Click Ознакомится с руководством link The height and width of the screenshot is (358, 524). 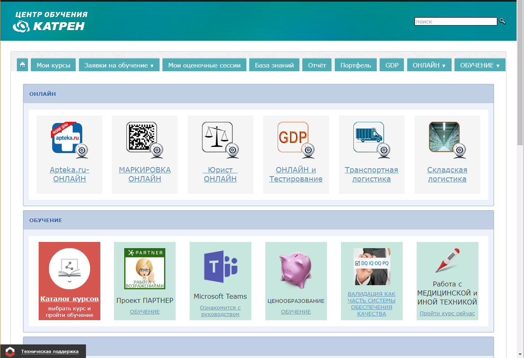pos(220,311)
